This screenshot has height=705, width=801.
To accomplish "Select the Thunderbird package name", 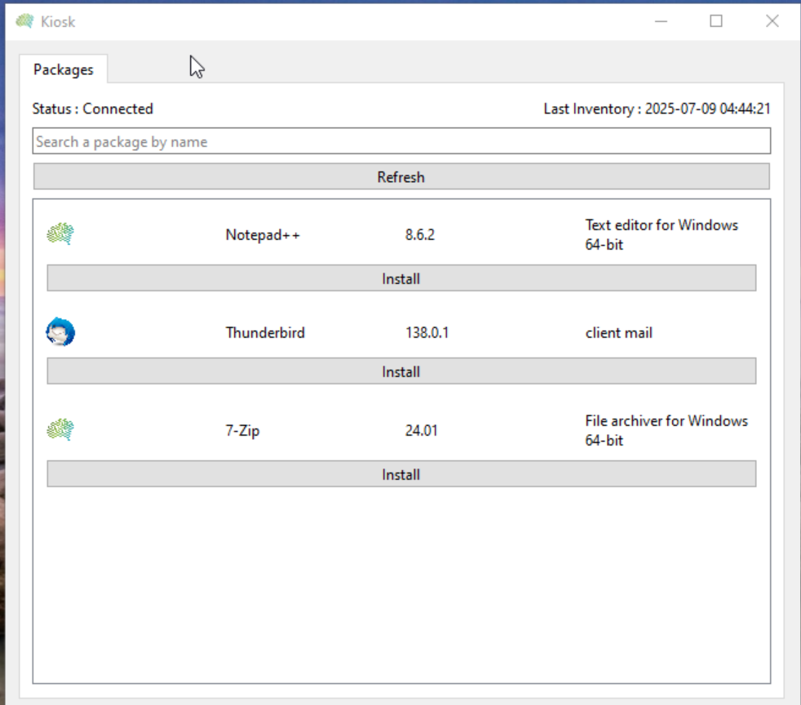I will pos(265,333).
